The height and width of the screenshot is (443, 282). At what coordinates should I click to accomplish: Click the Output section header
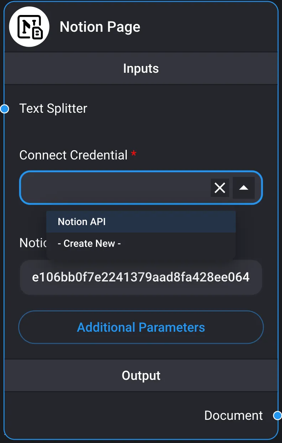click(x=141, y=376)
